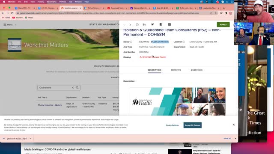Open Cookie Settings link

[x=172, y=125]
